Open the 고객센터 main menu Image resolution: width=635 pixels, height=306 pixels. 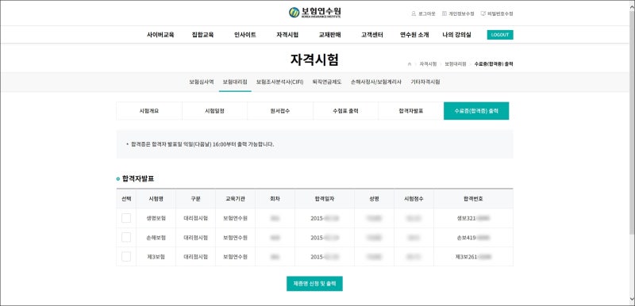pos(371,35)
